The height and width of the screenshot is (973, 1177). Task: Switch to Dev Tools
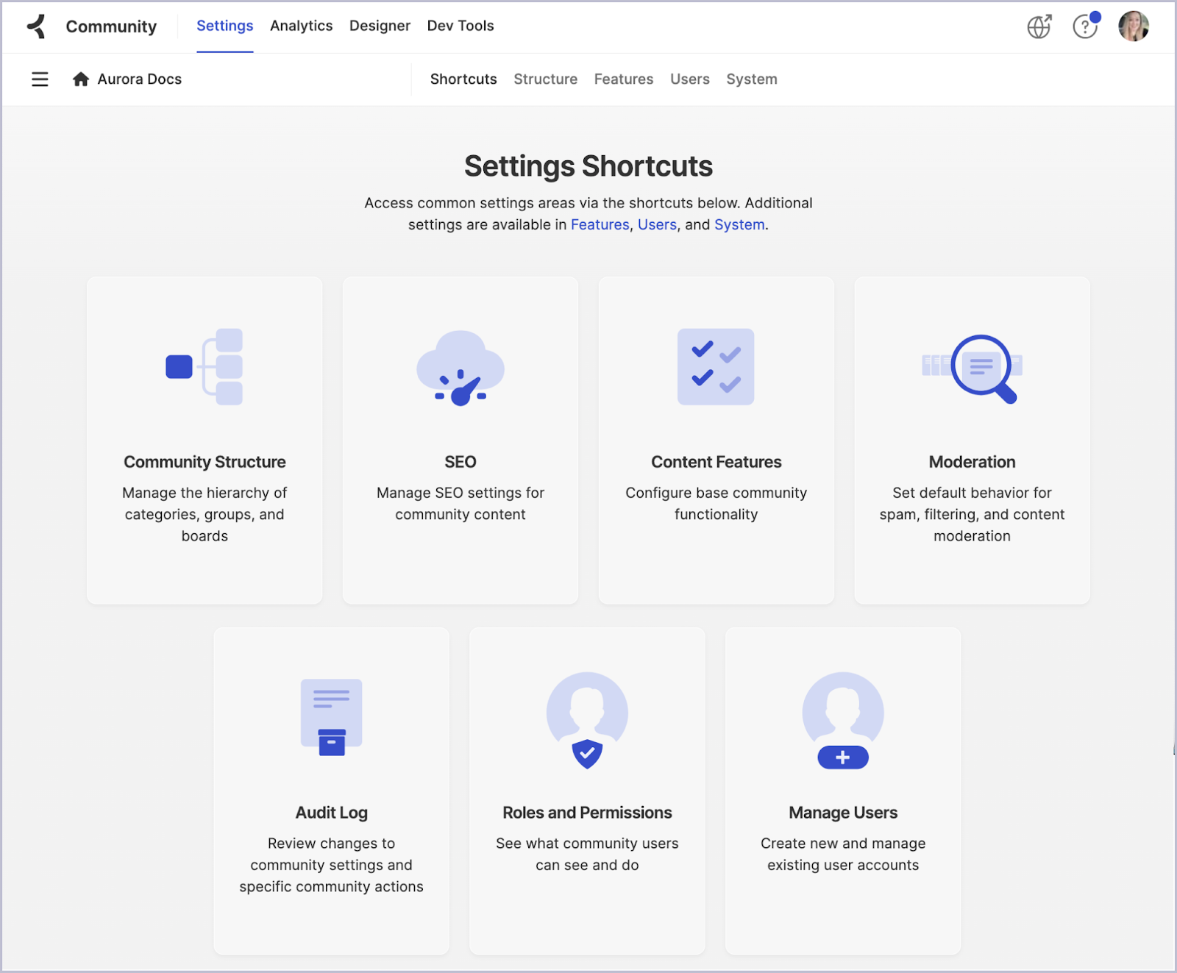[x=460, y=26]
